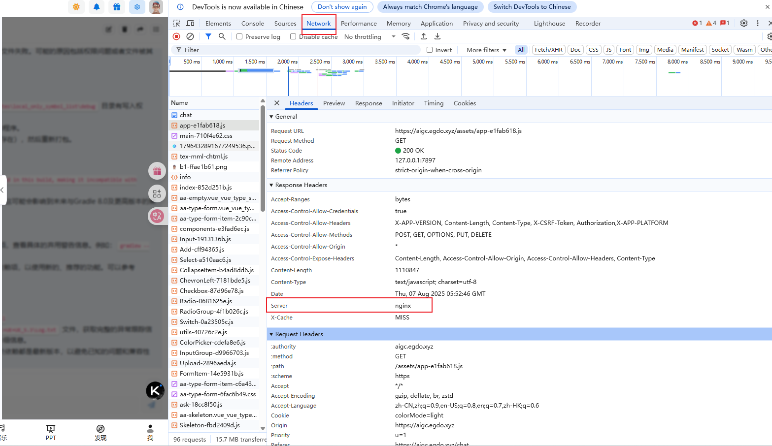Export HAR download icon
This screenshot has height=446, width=772.
pyautogui.click(x=437, y=36)
